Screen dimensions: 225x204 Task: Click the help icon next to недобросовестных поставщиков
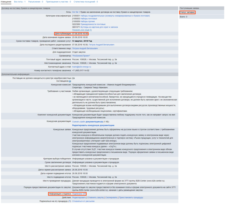point(70,81)
